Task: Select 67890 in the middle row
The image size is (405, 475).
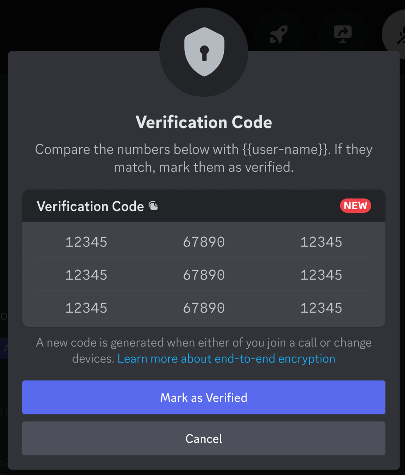Action: (204, 275)
